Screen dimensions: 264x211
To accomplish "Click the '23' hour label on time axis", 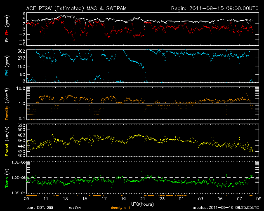I will click(x=162, y=199).
